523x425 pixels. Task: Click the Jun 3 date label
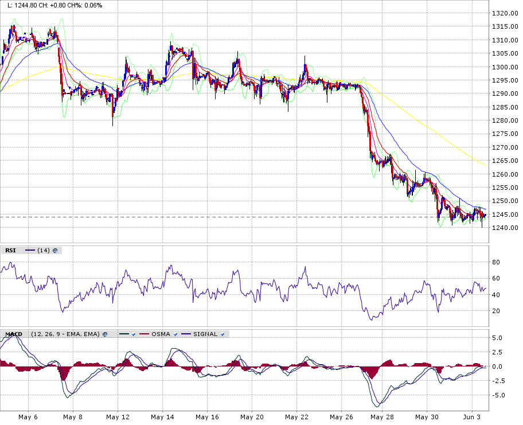(x=471, y=417)
